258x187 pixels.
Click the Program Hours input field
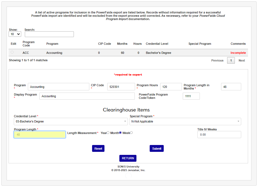point(171,87)
